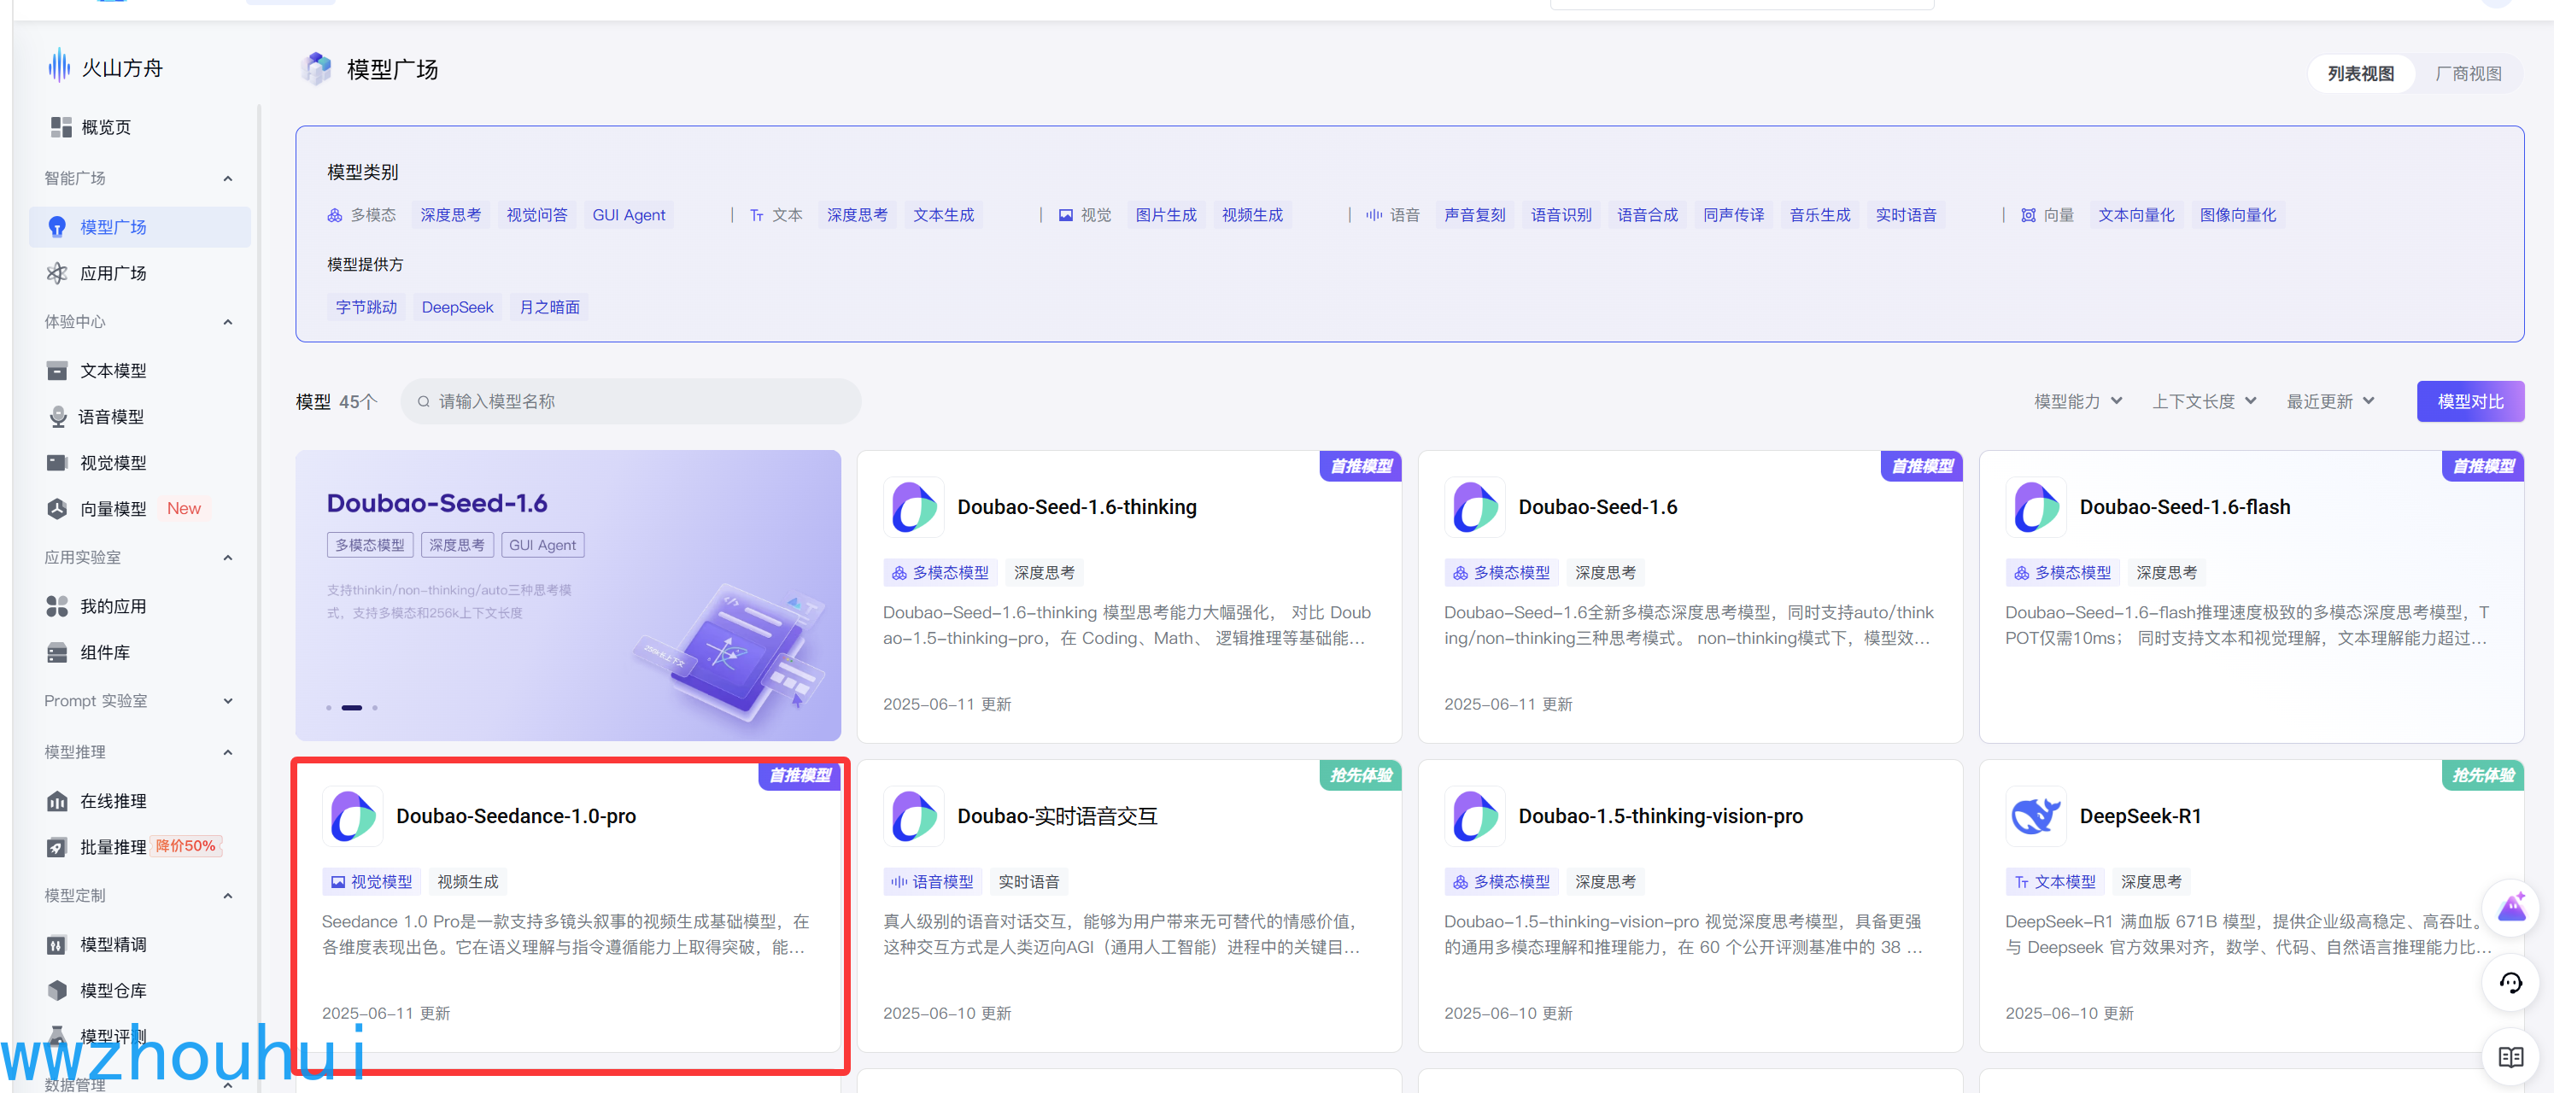Click Doubao-Seed-1.6-flash model icon

pyautogui.click(x=2036, y=507)
